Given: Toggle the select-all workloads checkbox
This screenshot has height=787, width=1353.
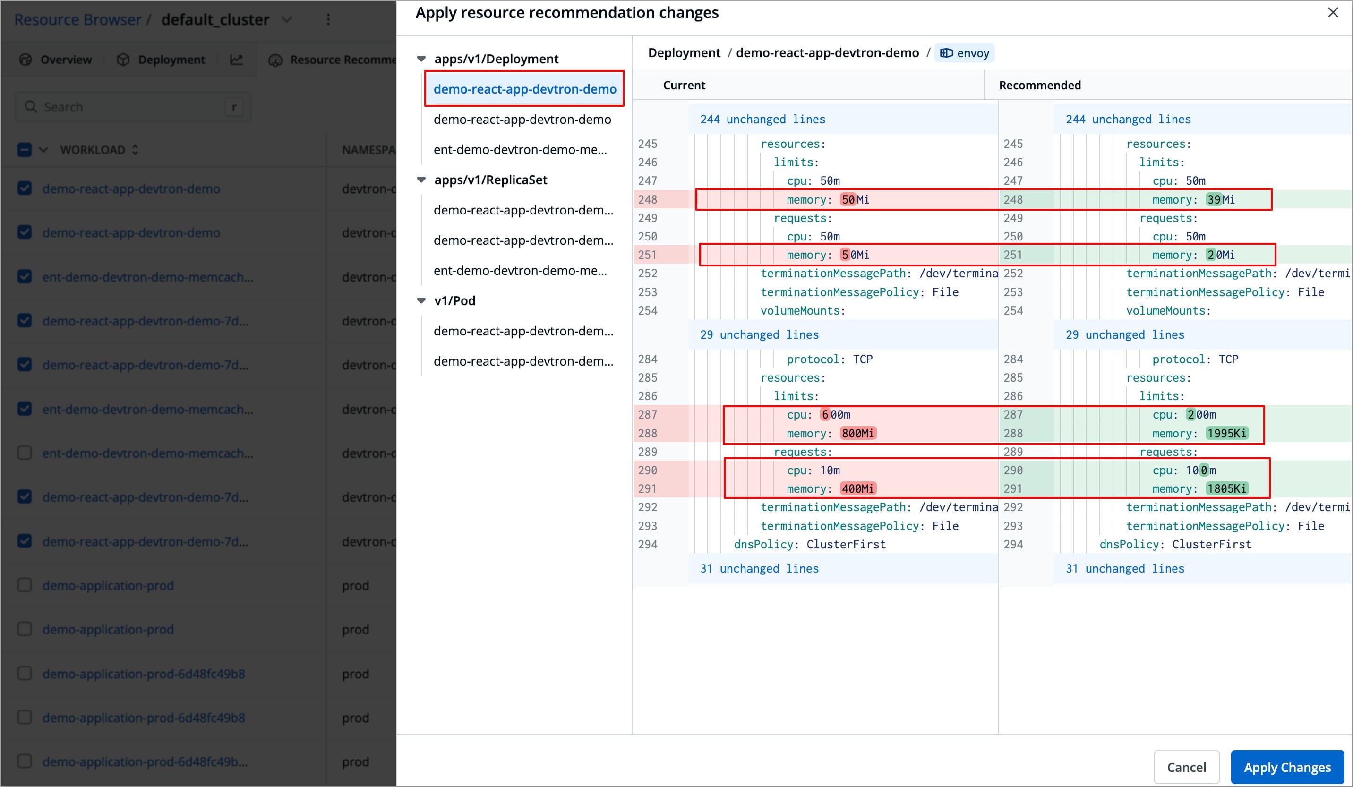Looking at the screenshot, I should tap(24, 150).
